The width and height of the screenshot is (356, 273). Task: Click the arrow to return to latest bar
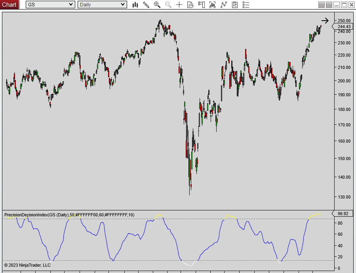(x=325, y=21)
